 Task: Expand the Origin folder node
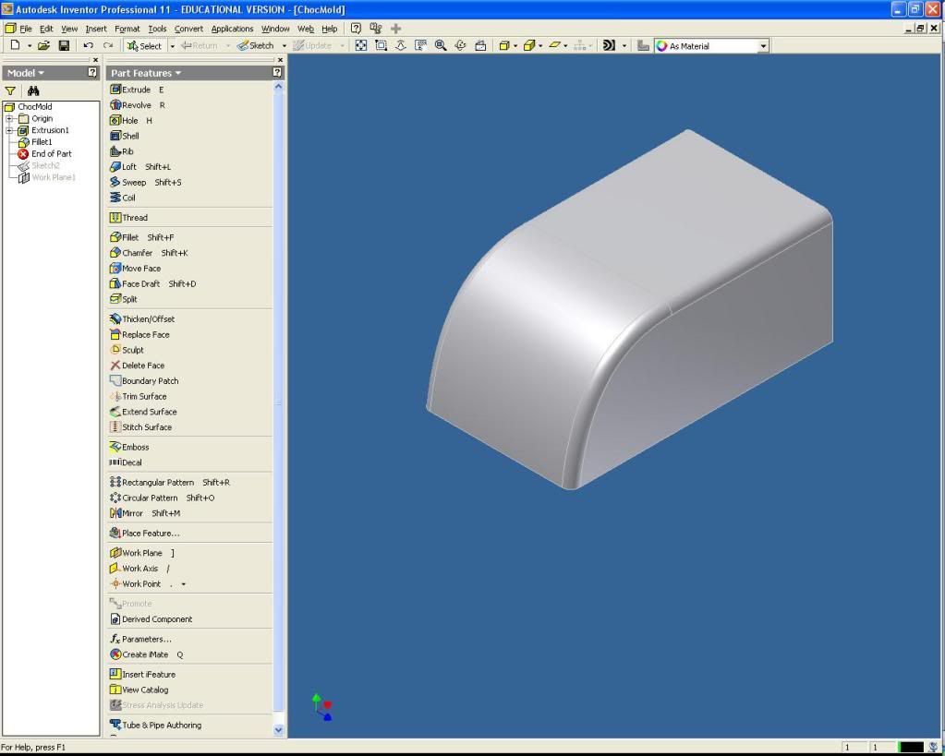tap(9, 118)
